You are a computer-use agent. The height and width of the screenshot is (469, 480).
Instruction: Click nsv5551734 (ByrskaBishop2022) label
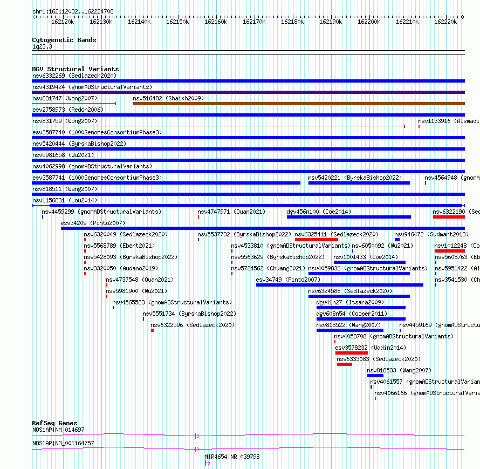[x=189, y=314]
